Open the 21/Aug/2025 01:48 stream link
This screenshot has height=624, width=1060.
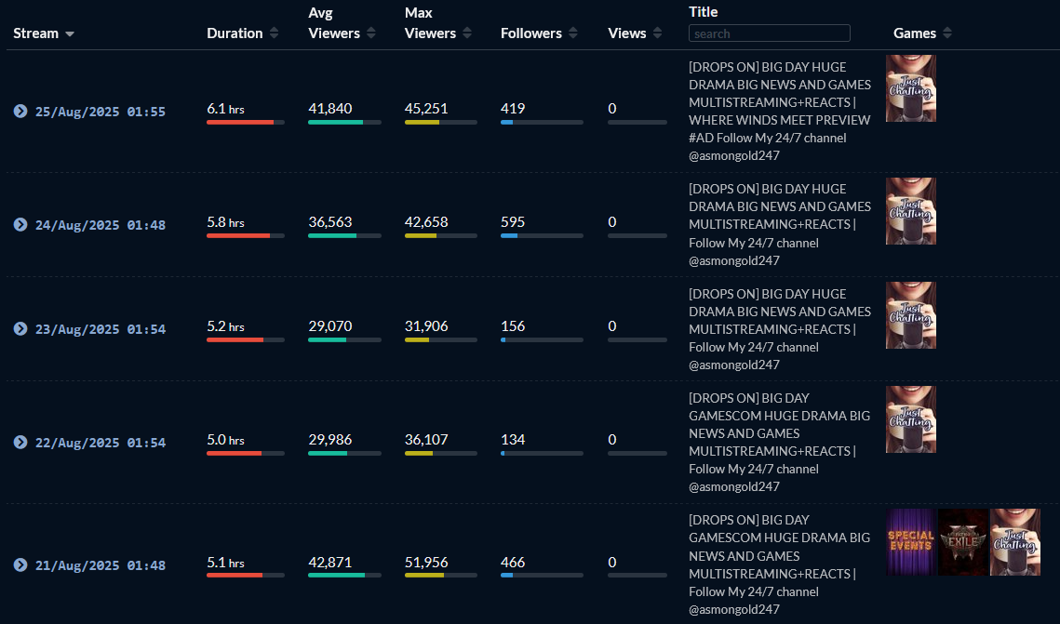point(101,565)
